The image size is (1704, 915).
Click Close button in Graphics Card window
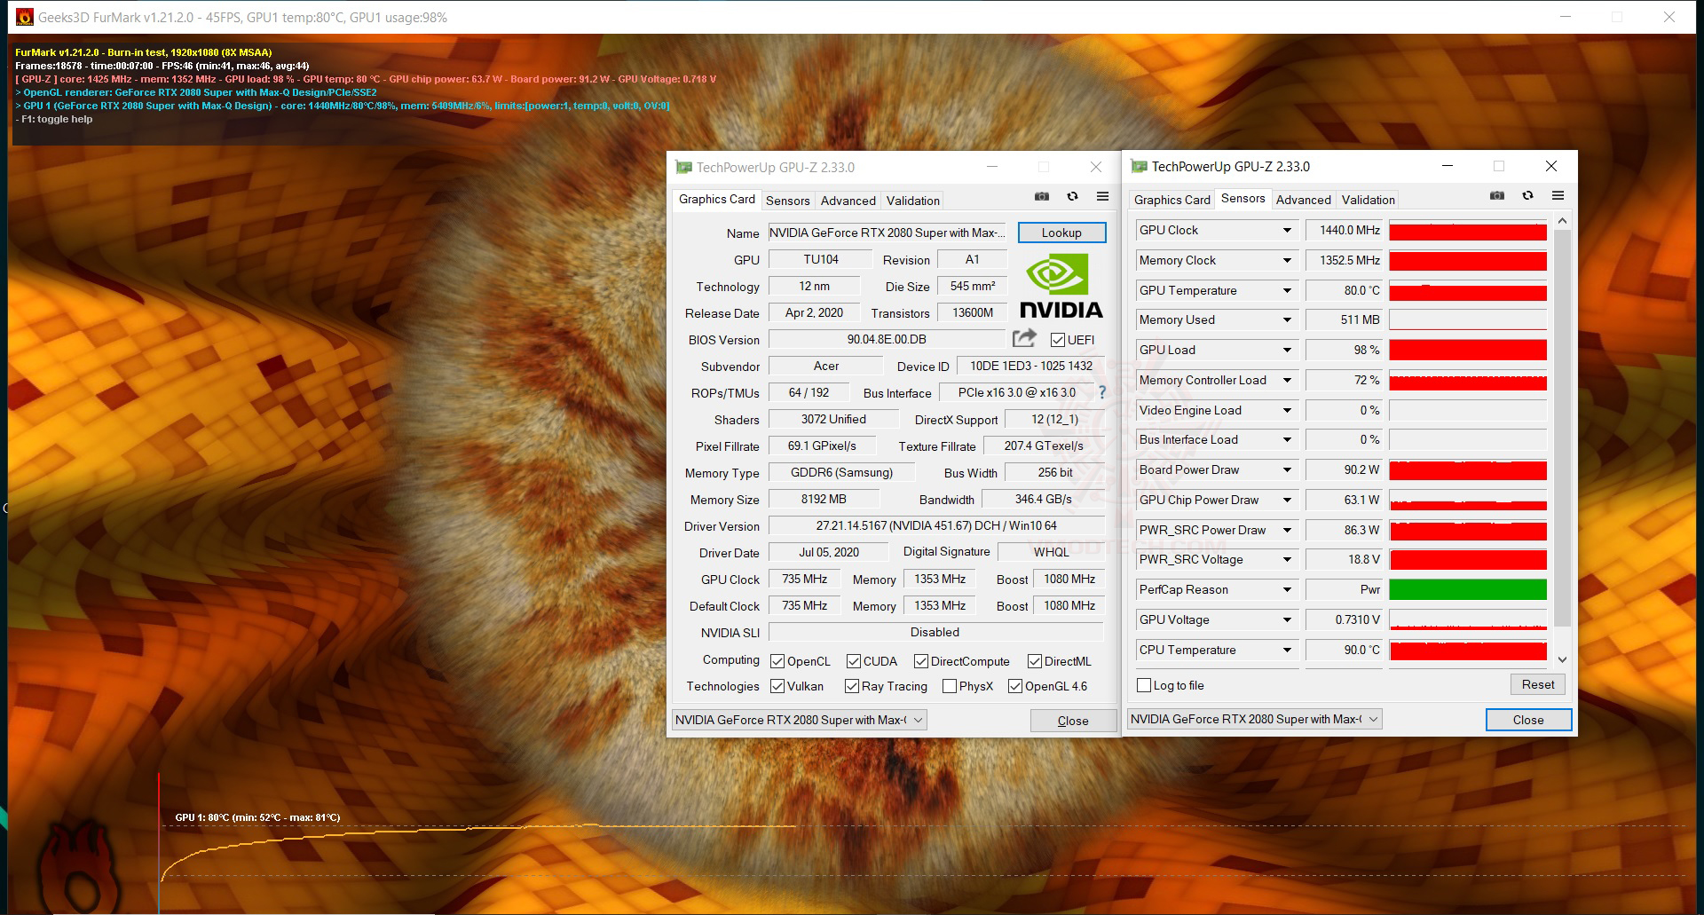pos(1073,721)
